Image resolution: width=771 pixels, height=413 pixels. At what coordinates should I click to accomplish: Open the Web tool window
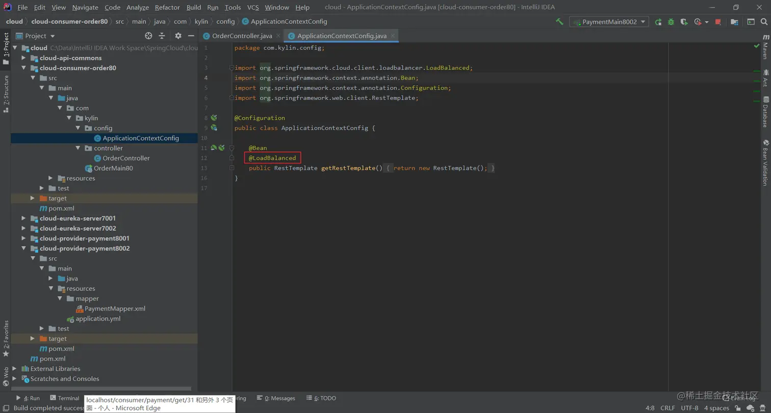(6, 377)
